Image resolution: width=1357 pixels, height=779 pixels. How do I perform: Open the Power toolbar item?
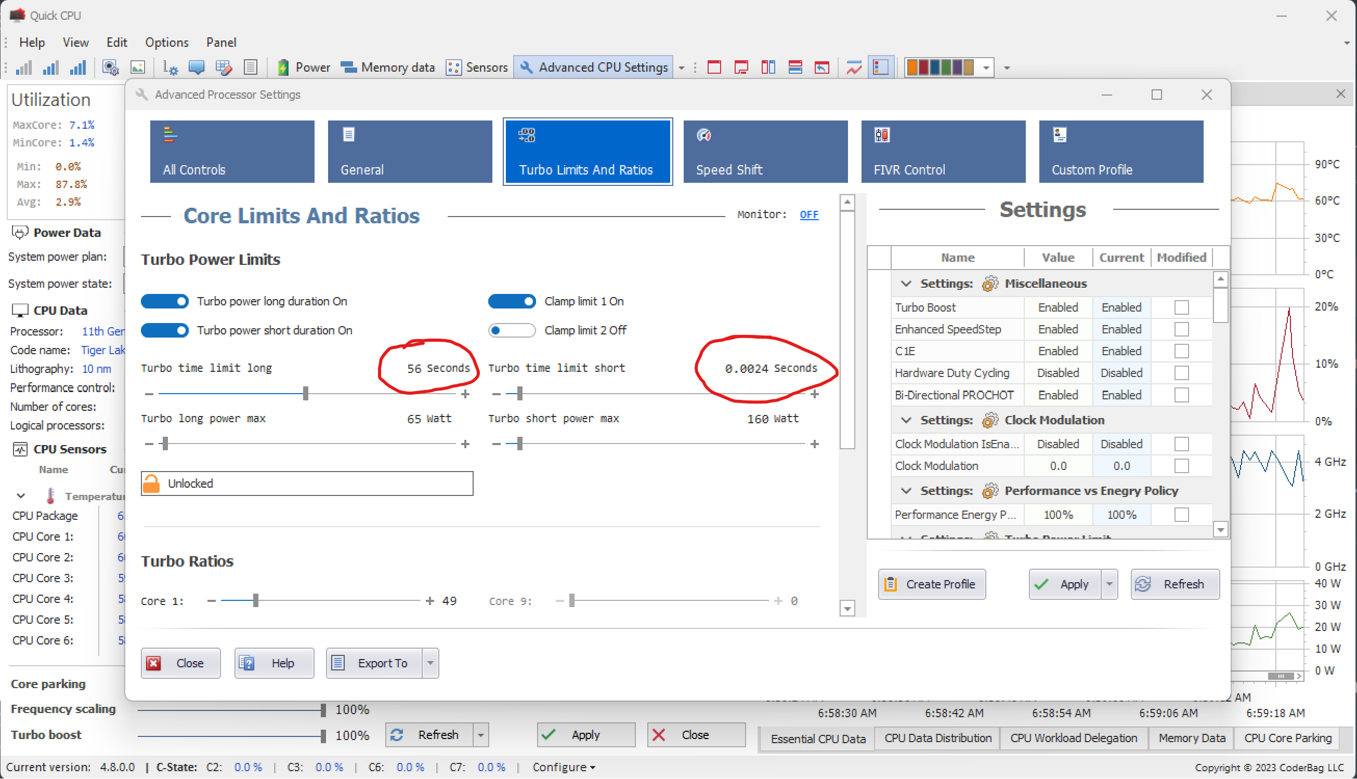tap(304, 68)
